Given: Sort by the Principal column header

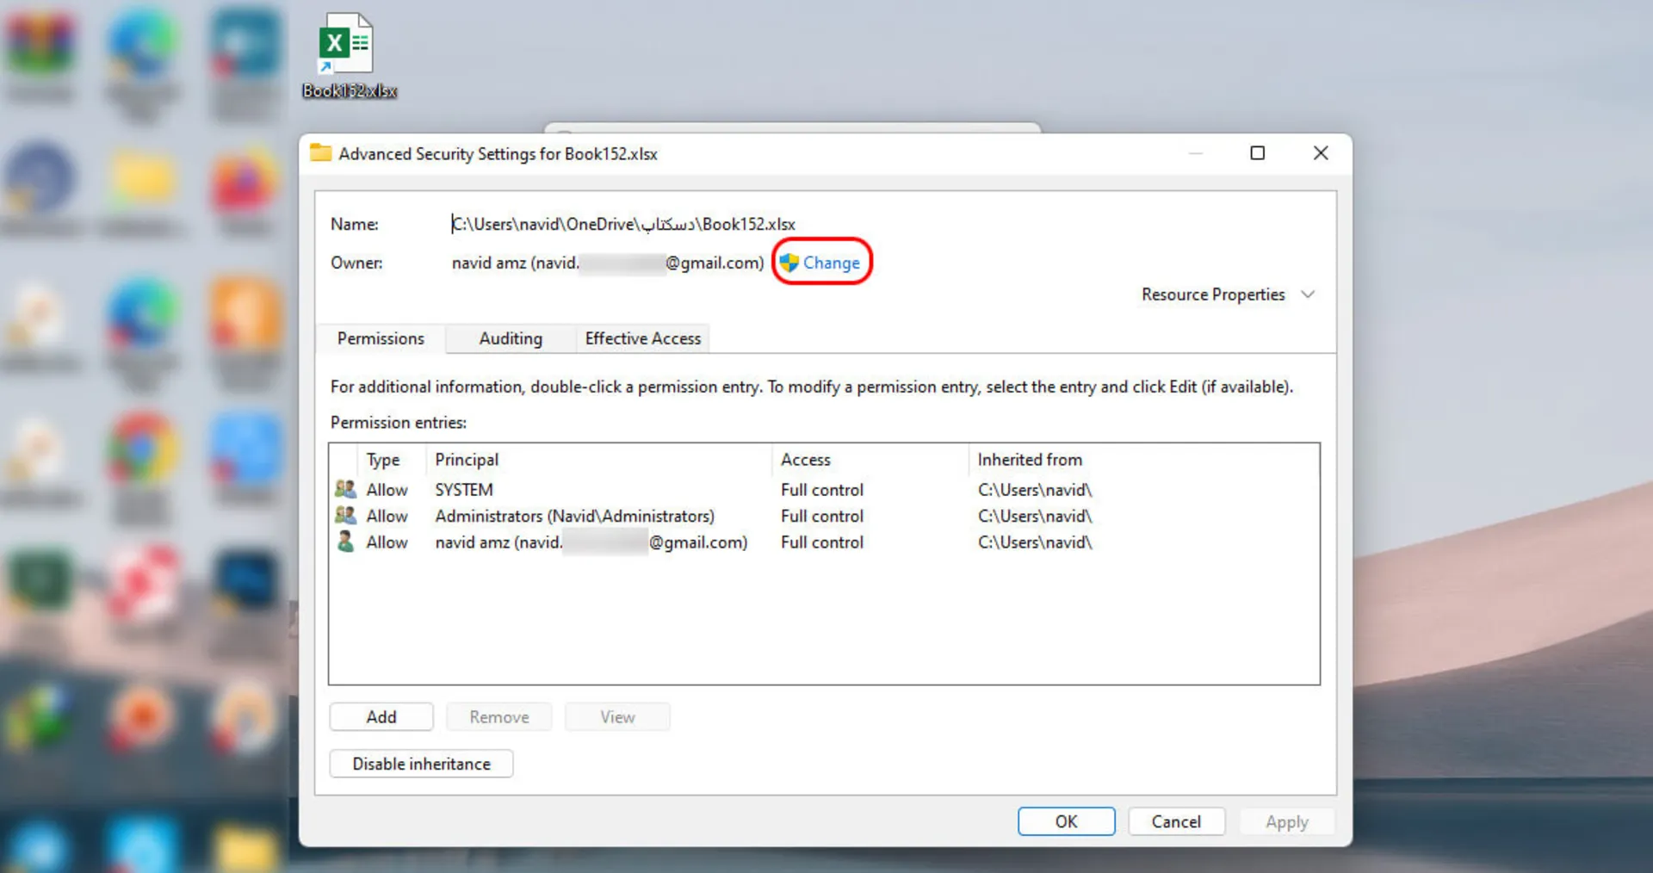Looking at the screenshot, I should 599,460.
